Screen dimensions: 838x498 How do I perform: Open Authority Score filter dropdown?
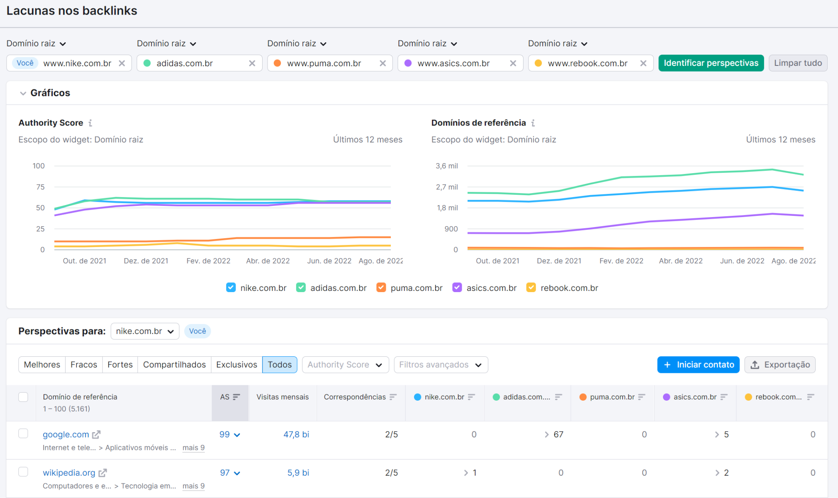[x=345, y=365]
